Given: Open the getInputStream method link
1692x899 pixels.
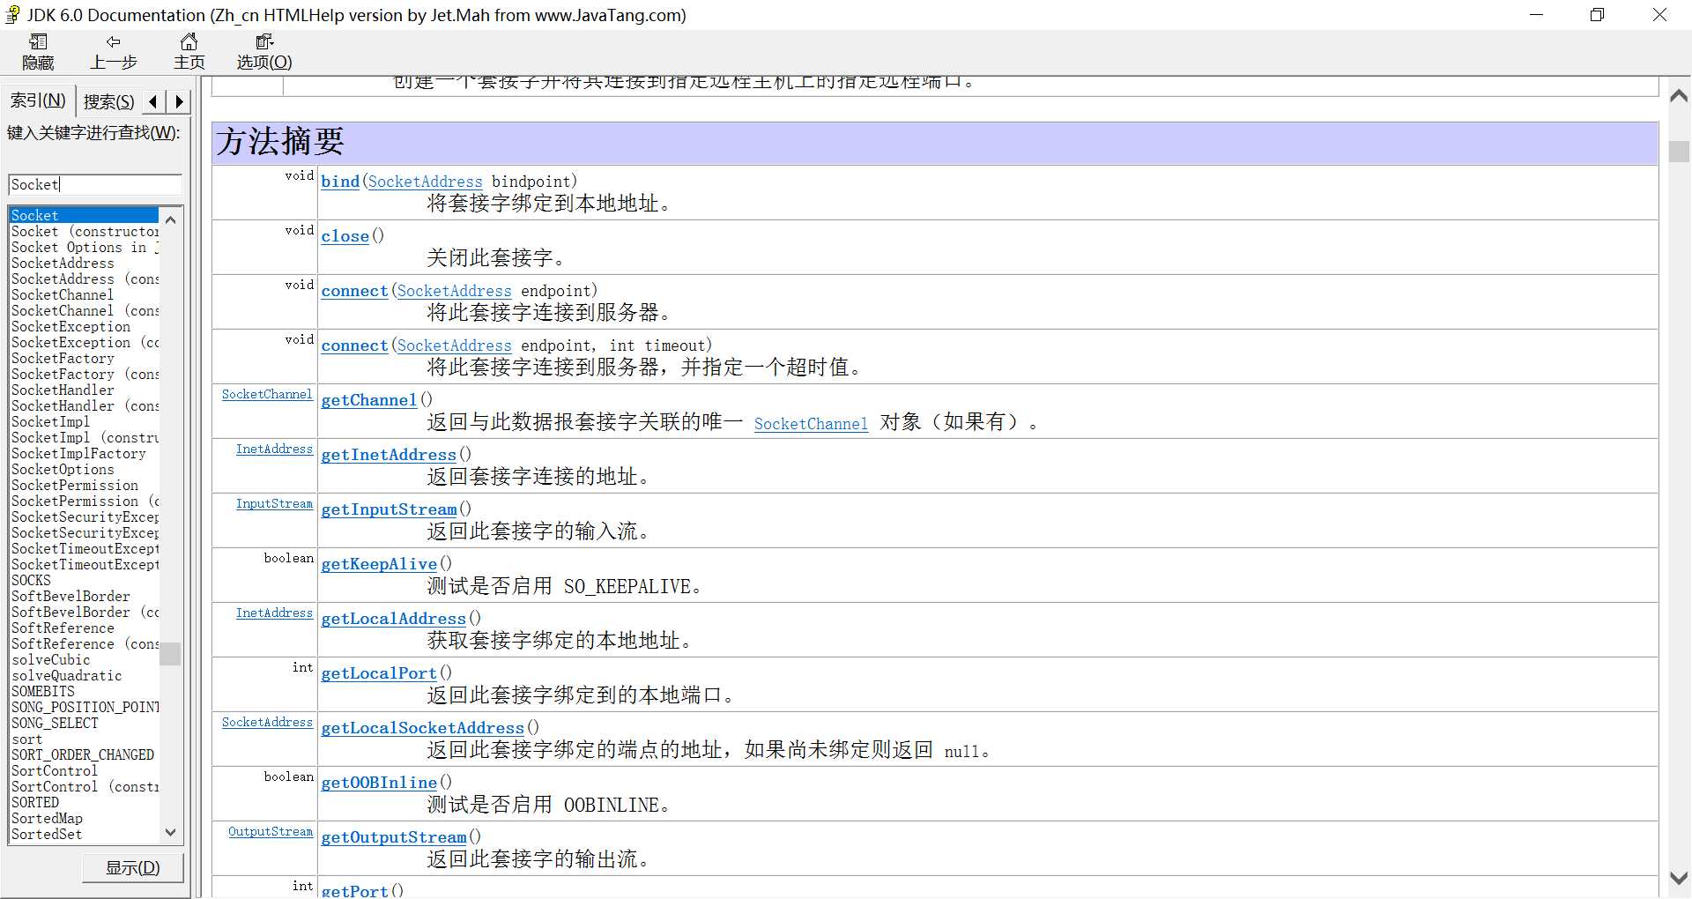Looking at the screenshot, I should point(390,509).
